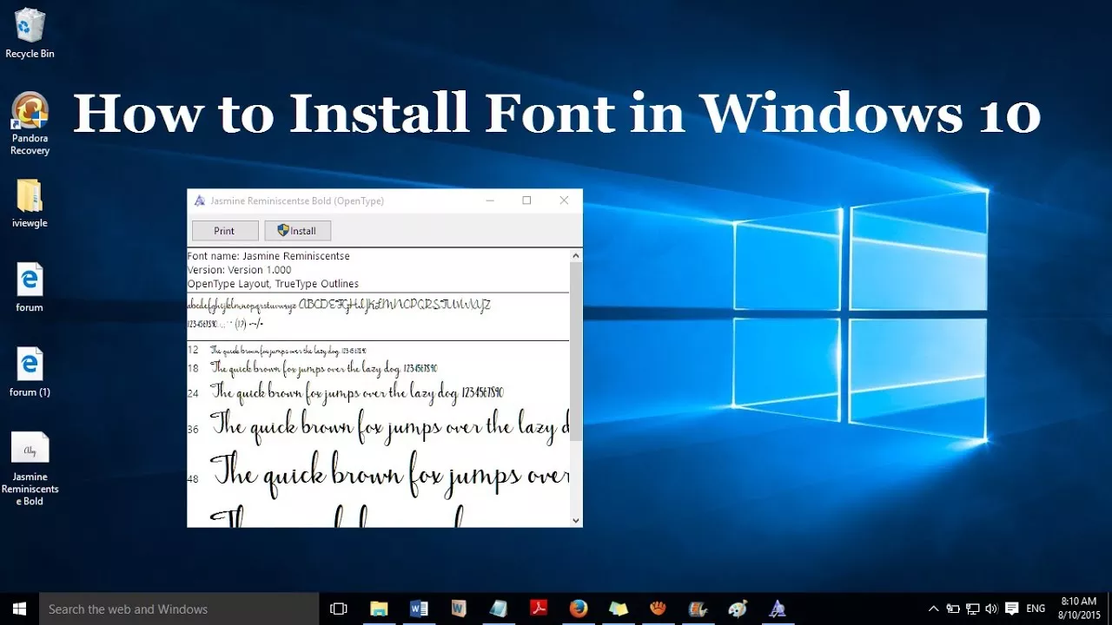1112x625 pixels.
Task: Click the Install button for Jasmine Reminiscentse Bold
Action: 298,230
